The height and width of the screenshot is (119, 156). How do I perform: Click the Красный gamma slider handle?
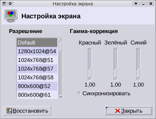(90, 73)
